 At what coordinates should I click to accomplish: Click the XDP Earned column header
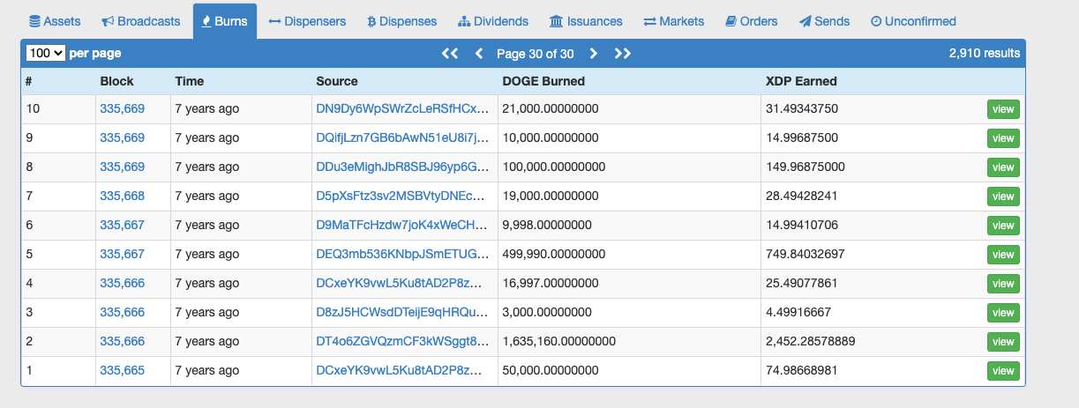click(801, 81)
